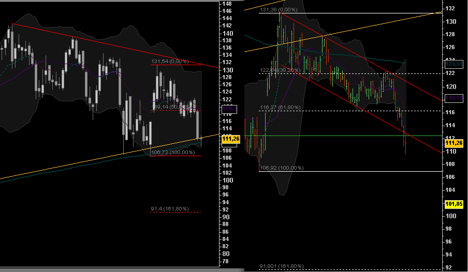Screen dimensions: 468x272
Task: Click the 118,19 indicator value tag on right axis
Action: coord(454,97)
